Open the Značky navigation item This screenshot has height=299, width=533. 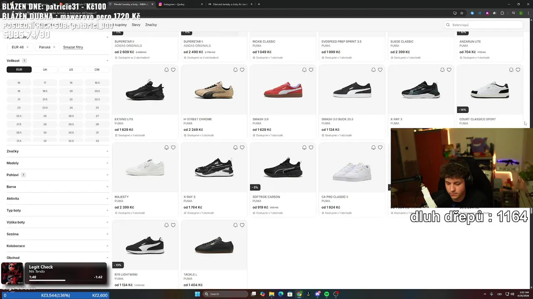[x=151, y=25]
